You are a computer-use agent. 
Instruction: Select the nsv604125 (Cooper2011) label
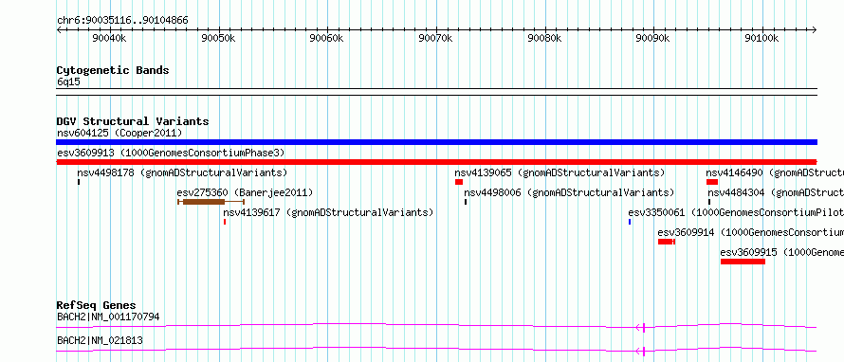coord(119,133)
